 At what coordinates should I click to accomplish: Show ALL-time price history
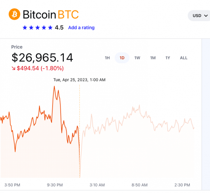pos(184,58)
